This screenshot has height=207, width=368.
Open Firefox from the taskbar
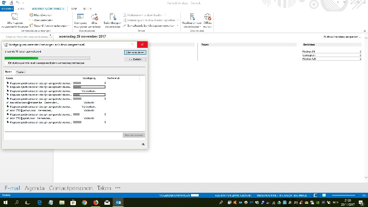(96, 202)
